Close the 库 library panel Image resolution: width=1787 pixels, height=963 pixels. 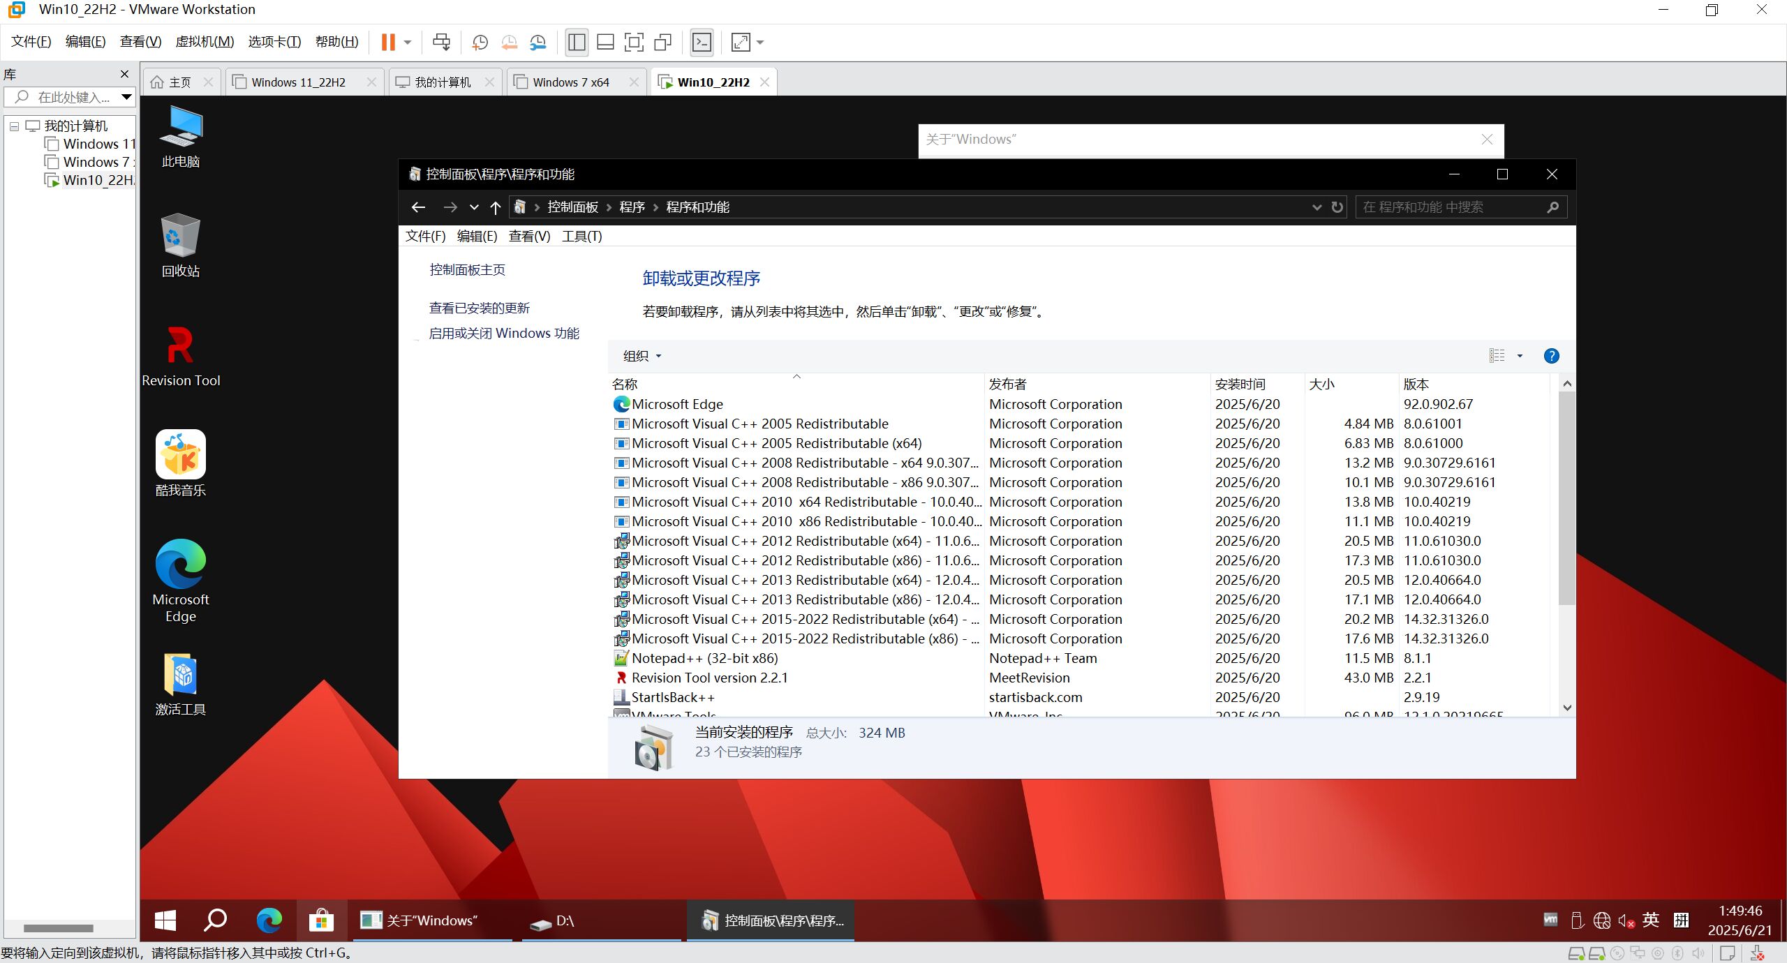[124, 74]
